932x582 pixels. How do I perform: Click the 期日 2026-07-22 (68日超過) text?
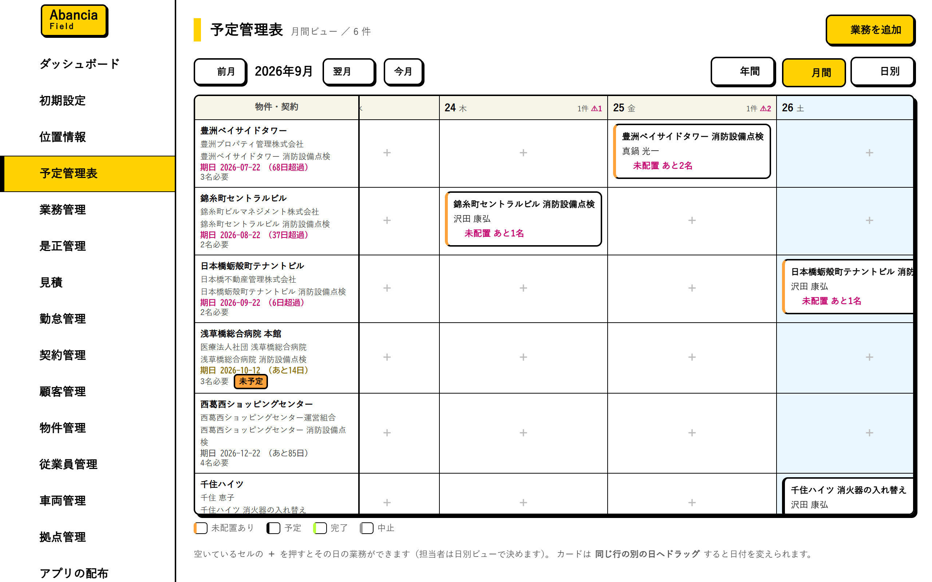click(254, 167)
